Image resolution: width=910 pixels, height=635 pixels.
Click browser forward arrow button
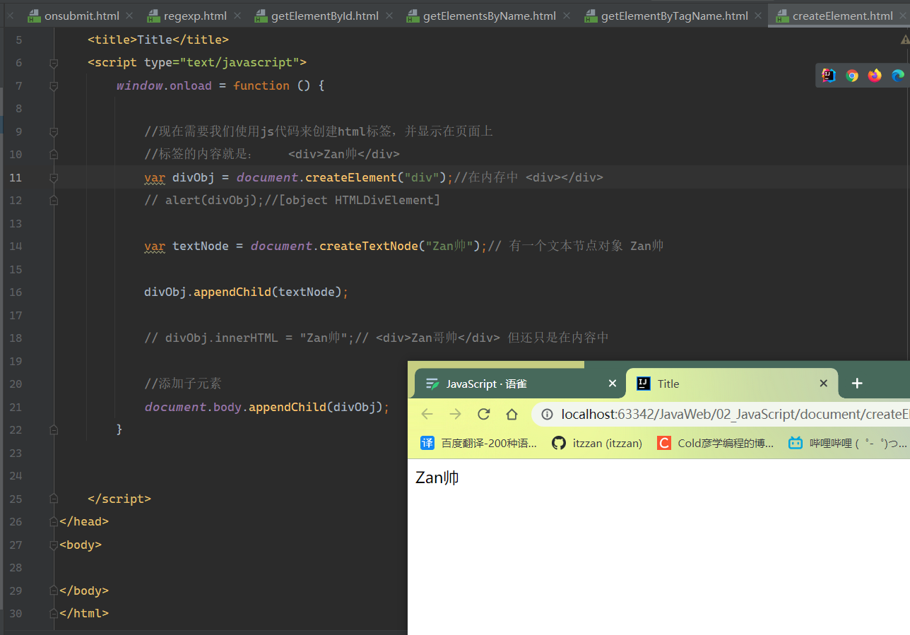[455, 414]
